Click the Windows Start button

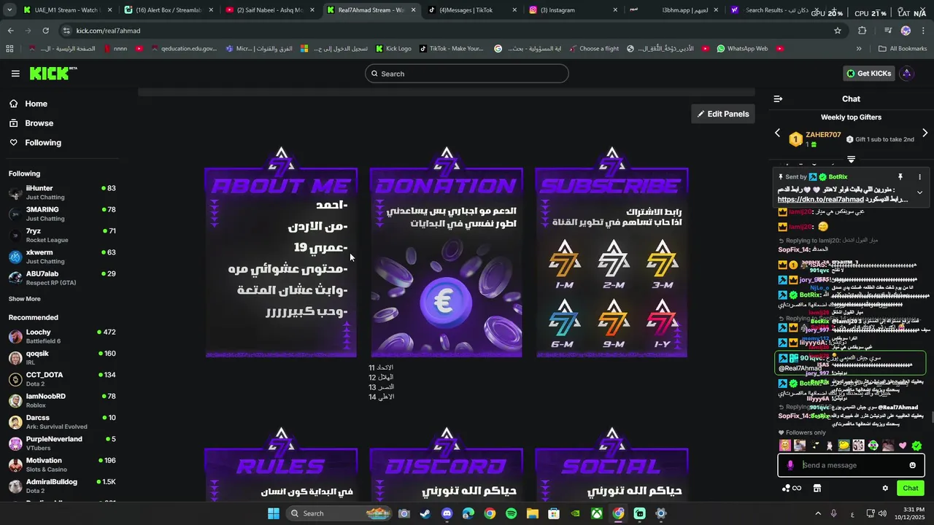(x=274, y=513)
